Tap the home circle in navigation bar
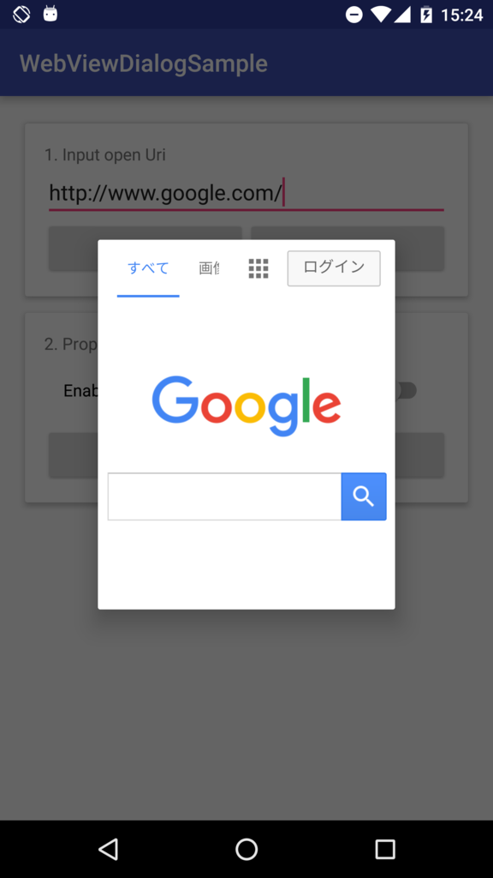Screen dimensions: 493x878 click(x=246, y=849)
